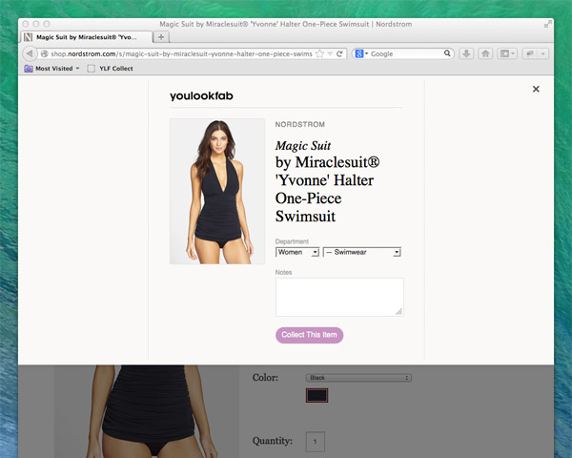572x458 pixels.
Task: Click the swimsuit product thumbnail in overlay
Action: 216,191
